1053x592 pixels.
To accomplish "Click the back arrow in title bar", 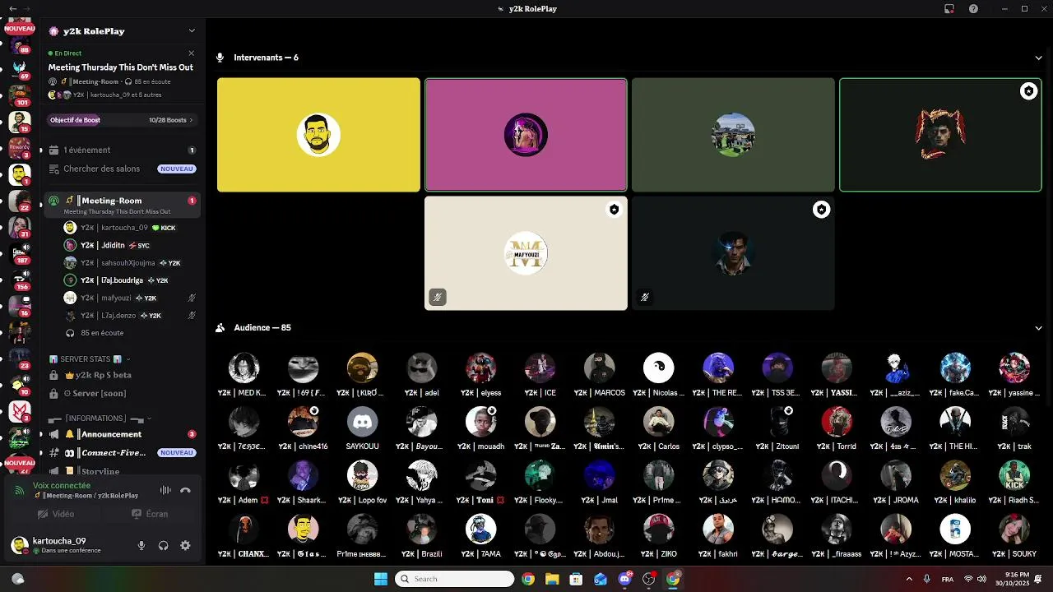I will (12, 8).
